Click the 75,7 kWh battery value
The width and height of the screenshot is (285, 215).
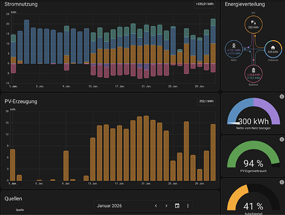[254, 78]
